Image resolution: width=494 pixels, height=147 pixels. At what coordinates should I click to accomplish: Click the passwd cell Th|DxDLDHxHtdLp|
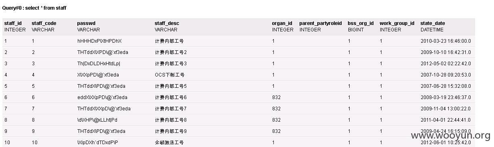[x=99, y=64]
